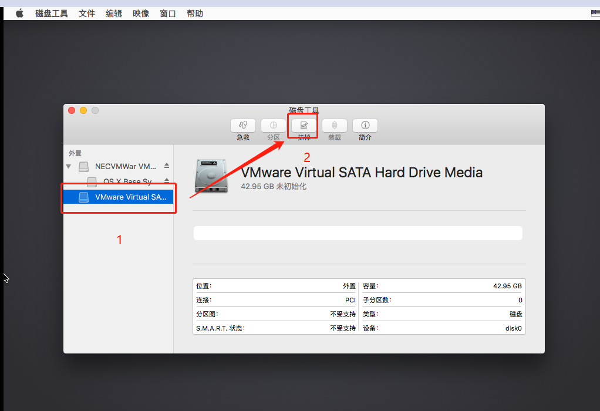This screenshot has height=411, width=600.
Task: Eject the OS X Base System volume
Action: click(x=167, y=180)
